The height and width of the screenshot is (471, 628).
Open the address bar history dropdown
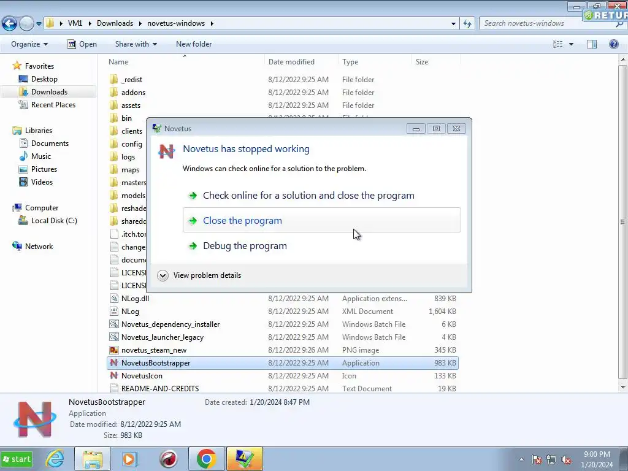coord(453,24)
